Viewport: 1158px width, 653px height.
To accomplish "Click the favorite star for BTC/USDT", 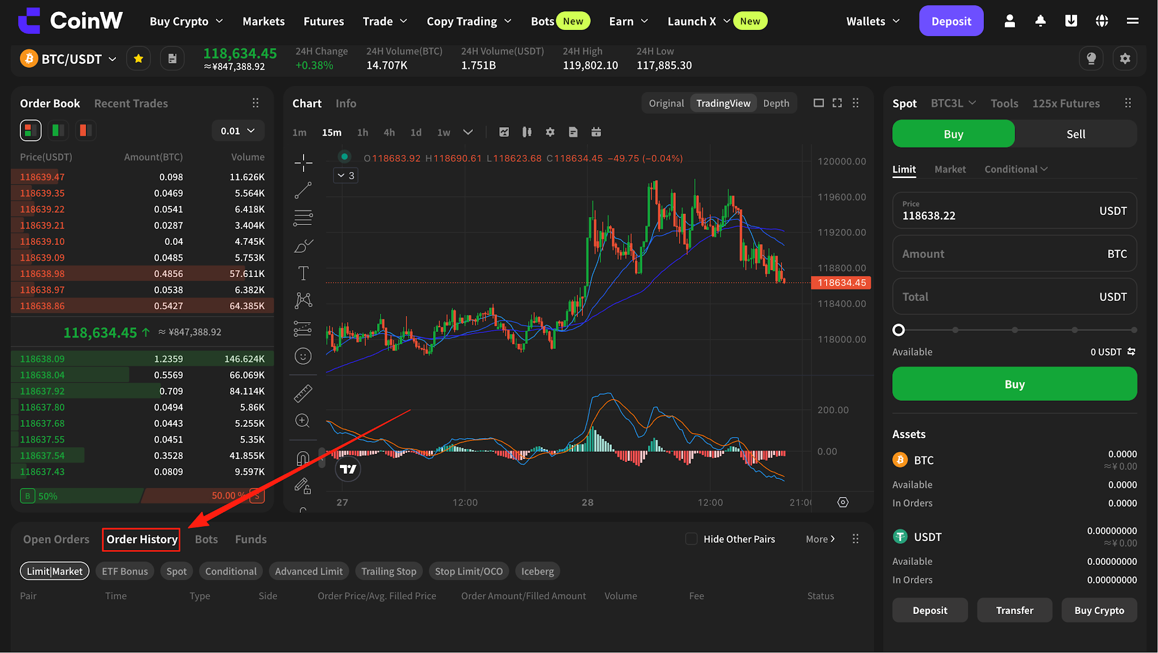I will point(139,59).
